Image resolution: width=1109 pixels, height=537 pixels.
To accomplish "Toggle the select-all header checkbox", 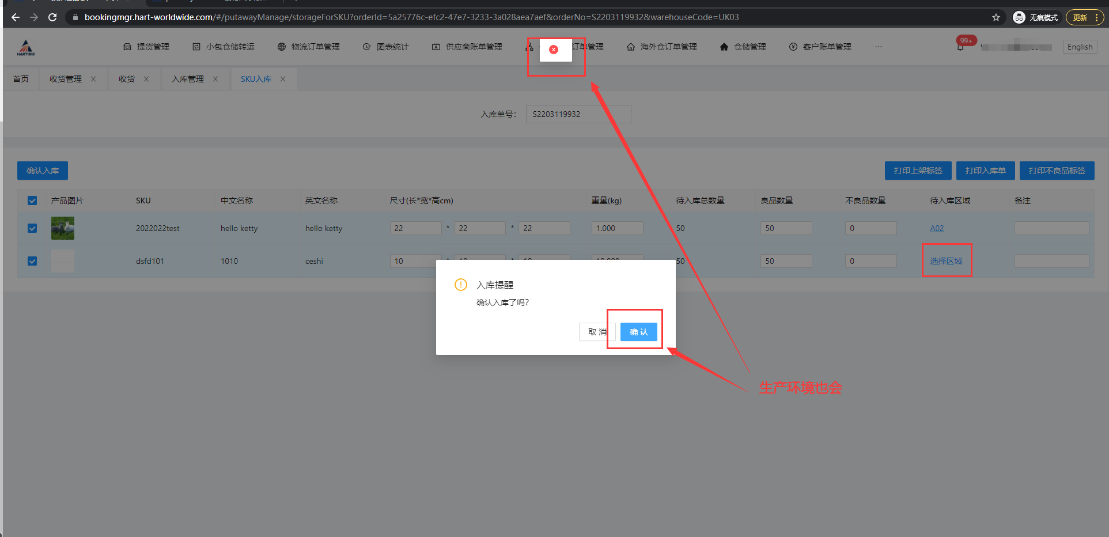I will pos(32,201).
